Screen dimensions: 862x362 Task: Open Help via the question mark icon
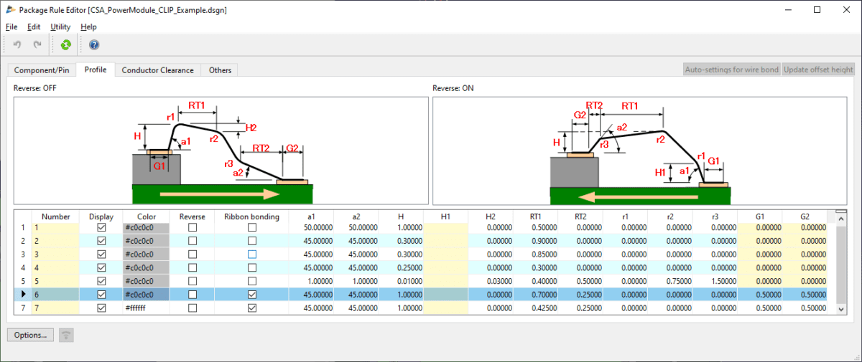[94, 45]
